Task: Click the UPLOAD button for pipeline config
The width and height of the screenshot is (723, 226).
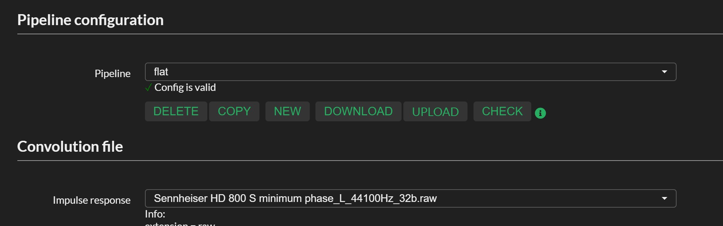Action: 435,111
